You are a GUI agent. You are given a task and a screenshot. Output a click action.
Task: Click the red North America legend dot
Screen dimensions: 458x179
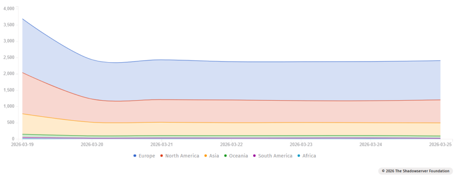pyautogui.click(x=162, y=156)
